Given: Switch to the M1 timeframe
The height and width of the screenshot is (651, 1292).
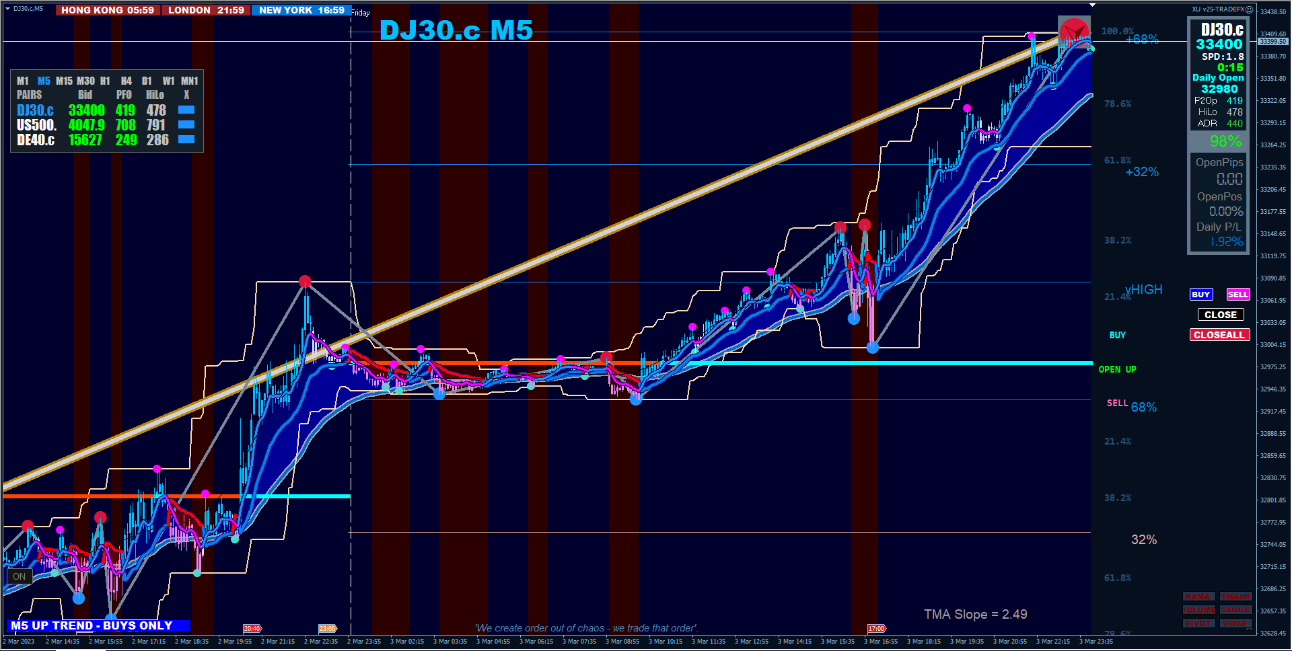Looking at the screenshot, I should pos(23,81).
